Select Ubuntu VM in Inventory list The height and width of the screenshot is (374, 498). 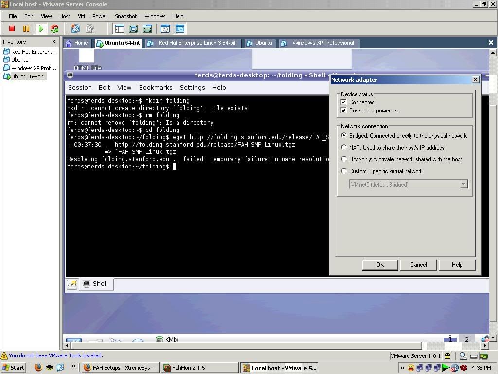coord(16,60)
